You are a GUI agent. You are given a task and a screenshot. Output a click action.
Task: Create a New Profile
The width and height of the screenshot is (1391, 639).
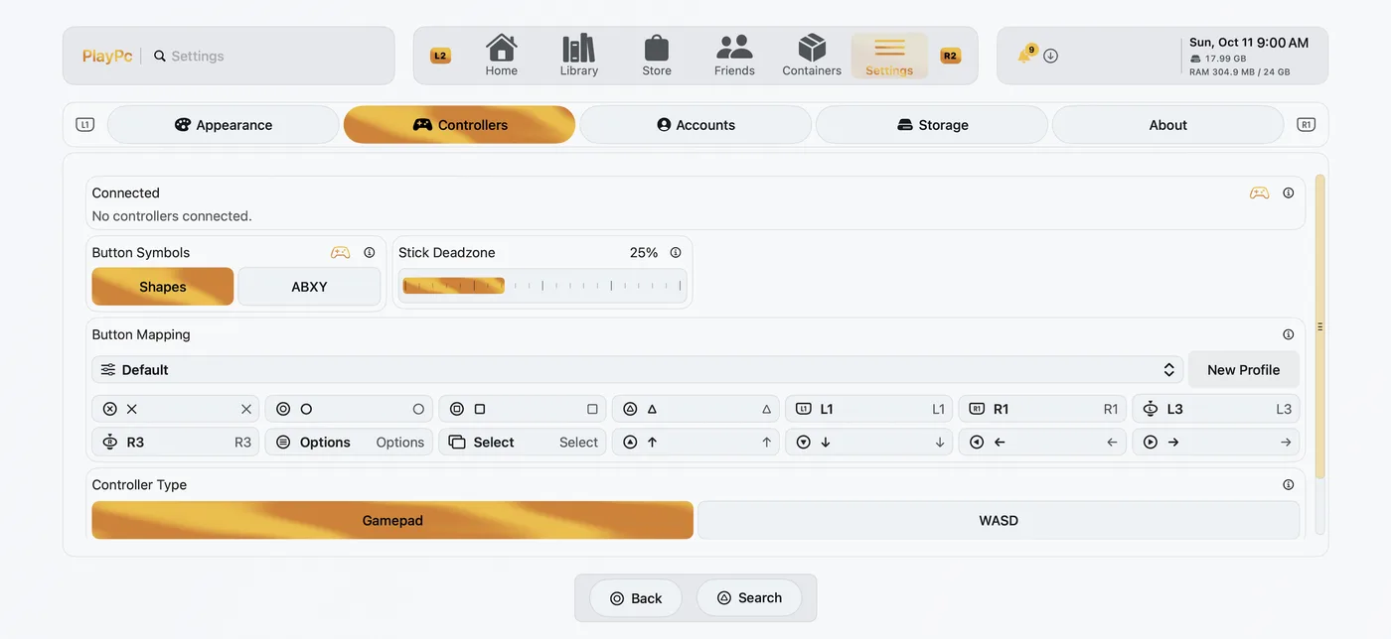tap(1243, 370)
